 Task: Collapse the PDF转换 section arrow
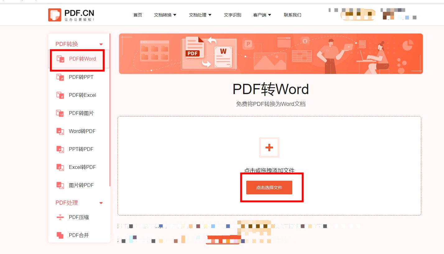click(x=101, y=44)
